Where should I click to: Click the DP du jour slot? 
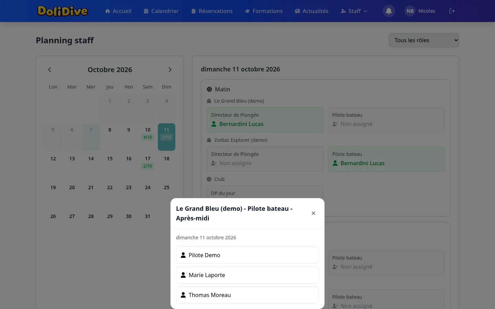265,192
